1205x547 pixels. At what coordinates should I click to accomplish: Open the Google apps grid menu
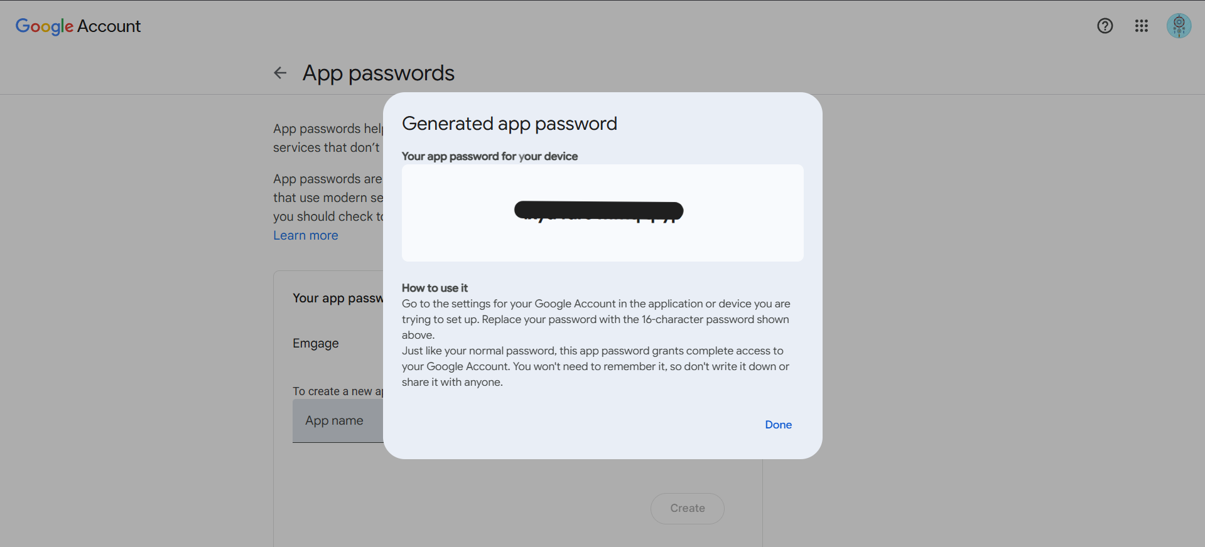point(1141,26)
